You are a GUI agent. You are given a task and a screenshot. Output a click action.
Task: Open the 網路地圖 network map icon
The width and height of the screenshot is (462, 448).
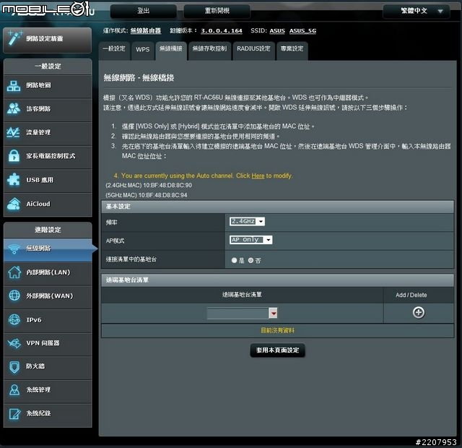(x=14, y=85)
